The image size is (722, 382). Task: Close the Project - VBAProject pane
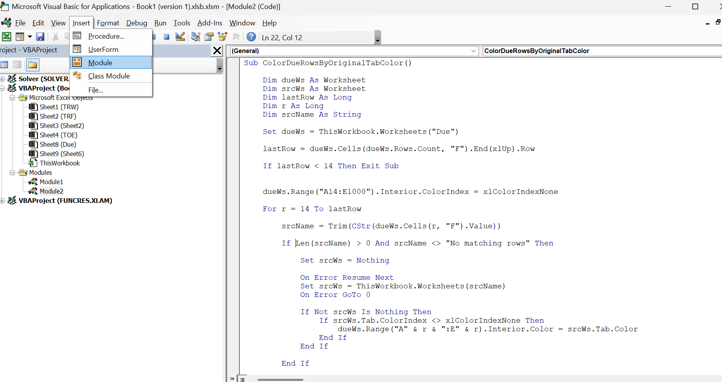(x=217, y=50)
